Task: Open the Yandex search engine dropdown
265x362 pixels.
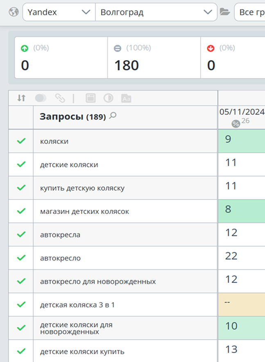Action: [57, 12]
